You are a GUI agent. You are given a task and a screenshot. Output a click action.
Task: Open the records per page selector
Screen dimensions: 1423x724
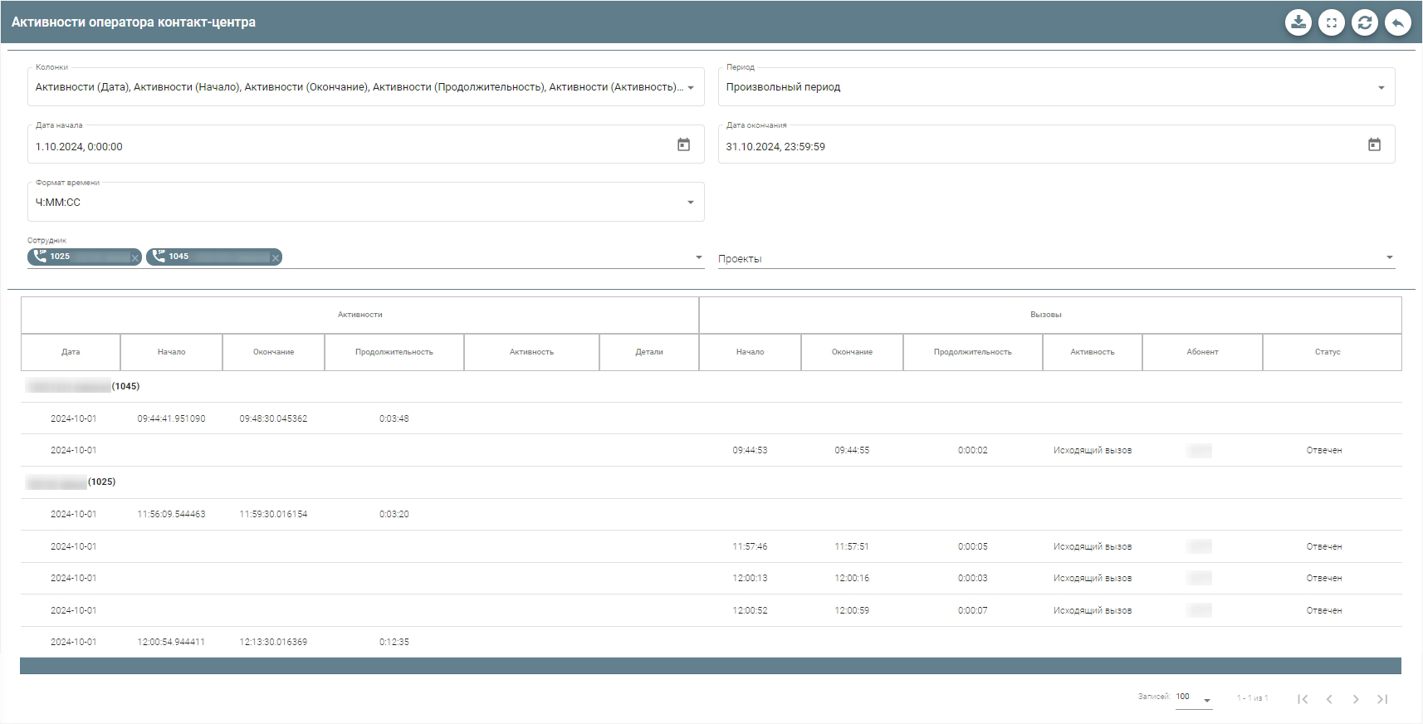pyautogui.click(x=1194, y=698)
